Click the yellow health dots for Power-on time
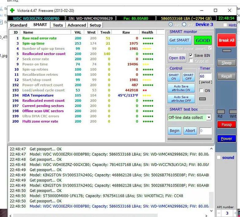 [x=145, y=64]
